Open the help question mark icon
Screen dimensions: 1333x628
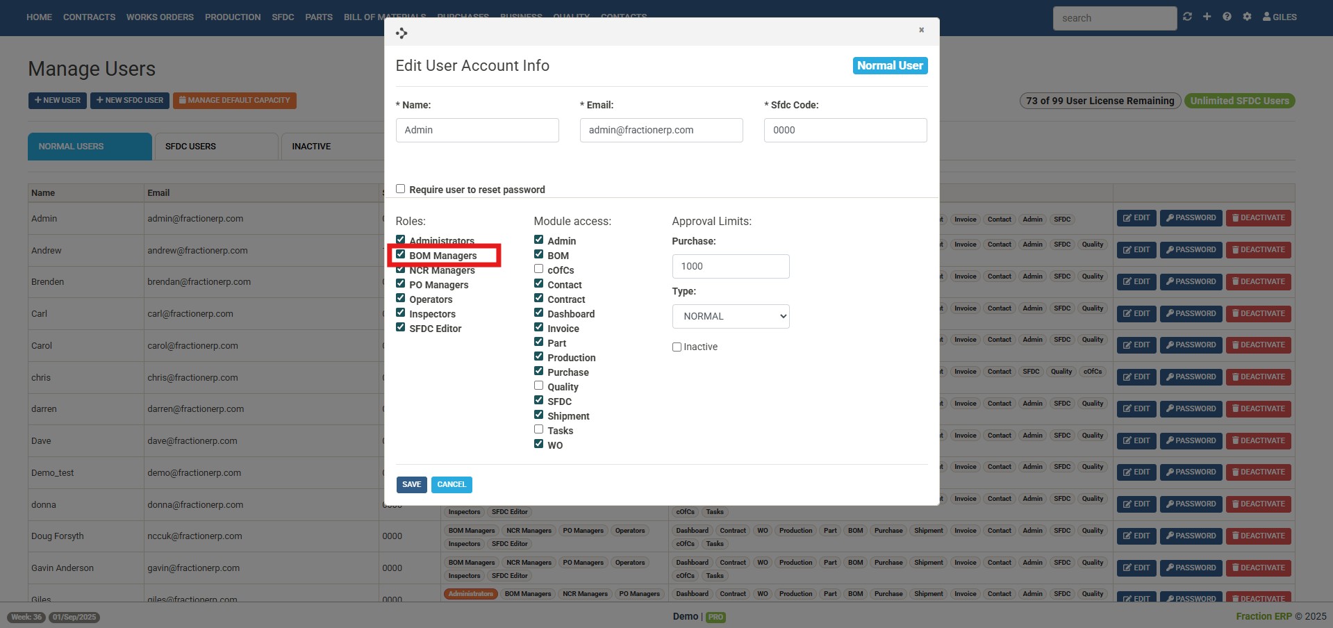pos(1227,17)
